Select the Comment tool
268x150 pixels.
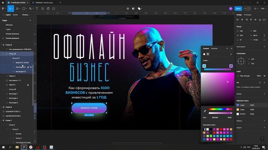(54, 9)
